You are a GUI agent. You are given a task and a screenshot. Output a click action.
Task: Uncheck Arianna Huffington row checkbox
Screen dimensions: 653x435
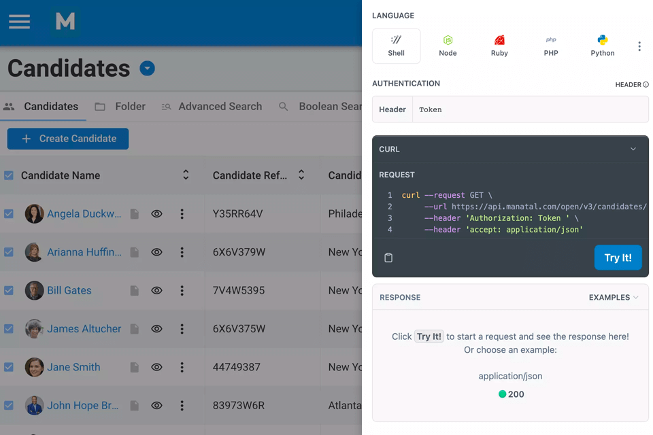coord(9,252)
